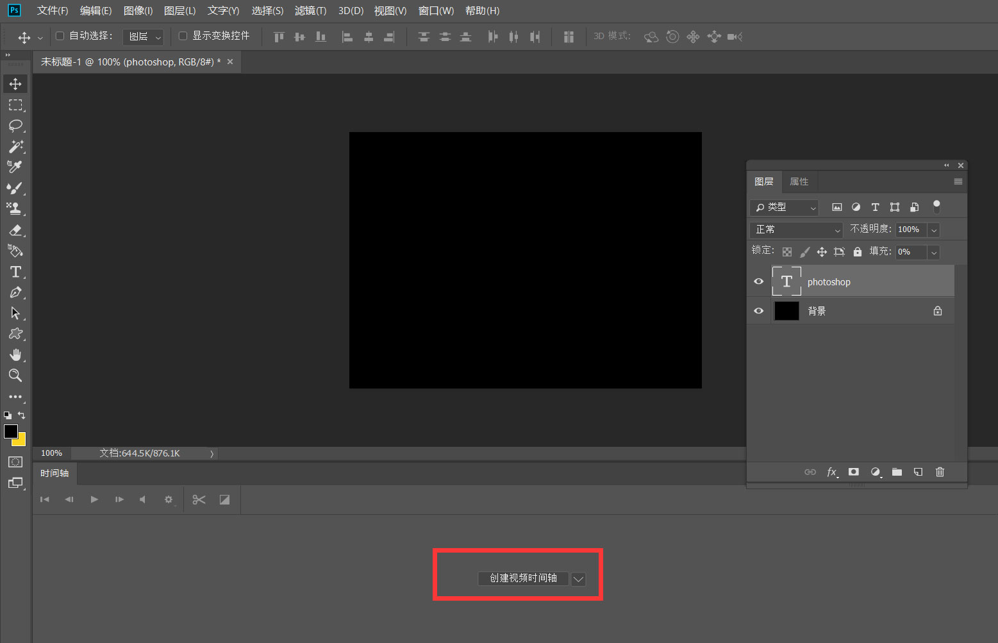
Task: Select the Magic Wand tool
Action: coord(15,147)
